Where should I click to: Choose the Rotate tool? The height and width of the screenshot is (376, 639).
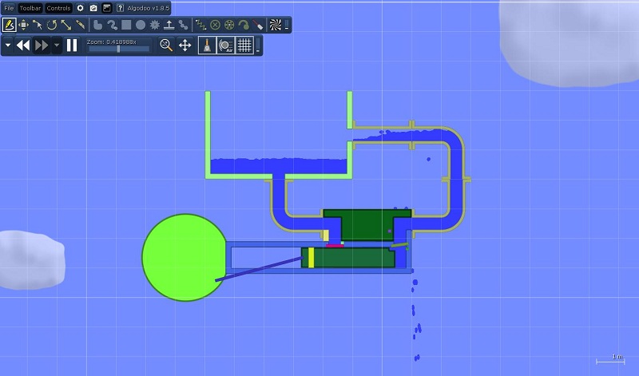click(x=52, y=25)
